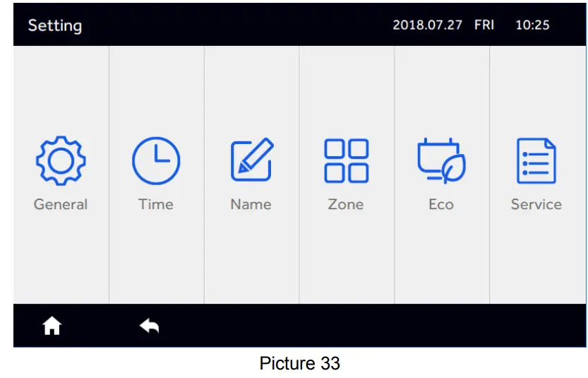The image size is (588, 378).
Task: Select the Name label text
Action: tap(251, 204)
